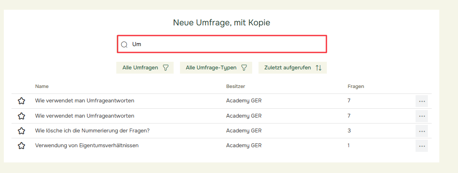Star the first 'Wie verwendet man Umfrageantworten' survey
The height and width of the screenshot is (173, 458).
pos(21,101)
